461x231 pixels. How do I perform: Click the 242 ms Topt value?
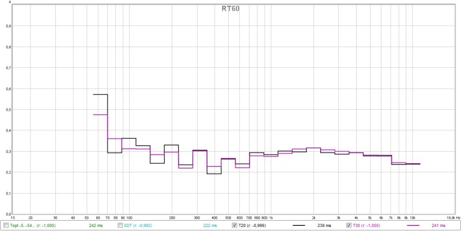pyautogui.click(x=96, y=226)
